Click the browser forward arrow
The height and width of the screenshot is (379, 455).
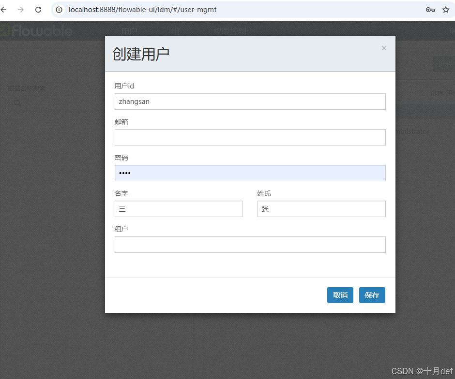tap(21, 10)
